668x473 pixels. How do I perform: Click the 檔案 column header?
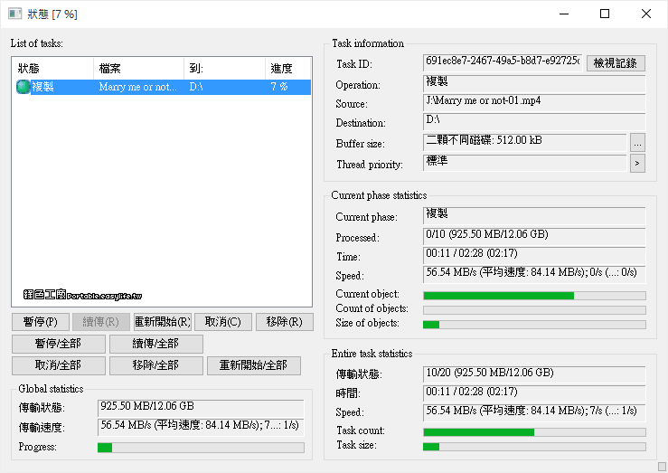138,68
